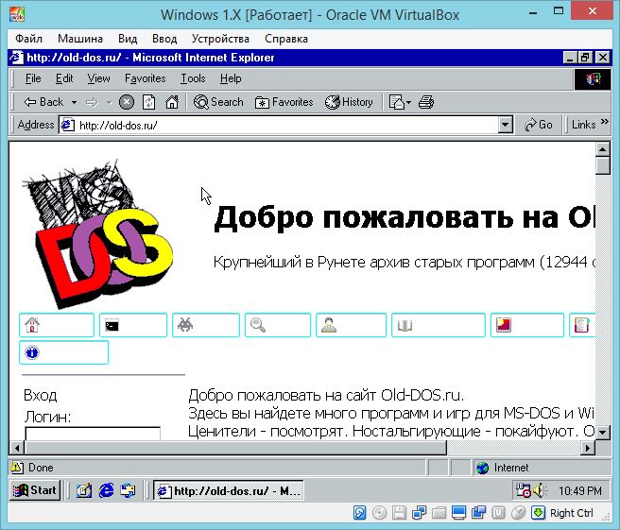Click the Mail toolbar icon
Screen dimensions: 620x530
pyautogui.click(x=397, y=102)
